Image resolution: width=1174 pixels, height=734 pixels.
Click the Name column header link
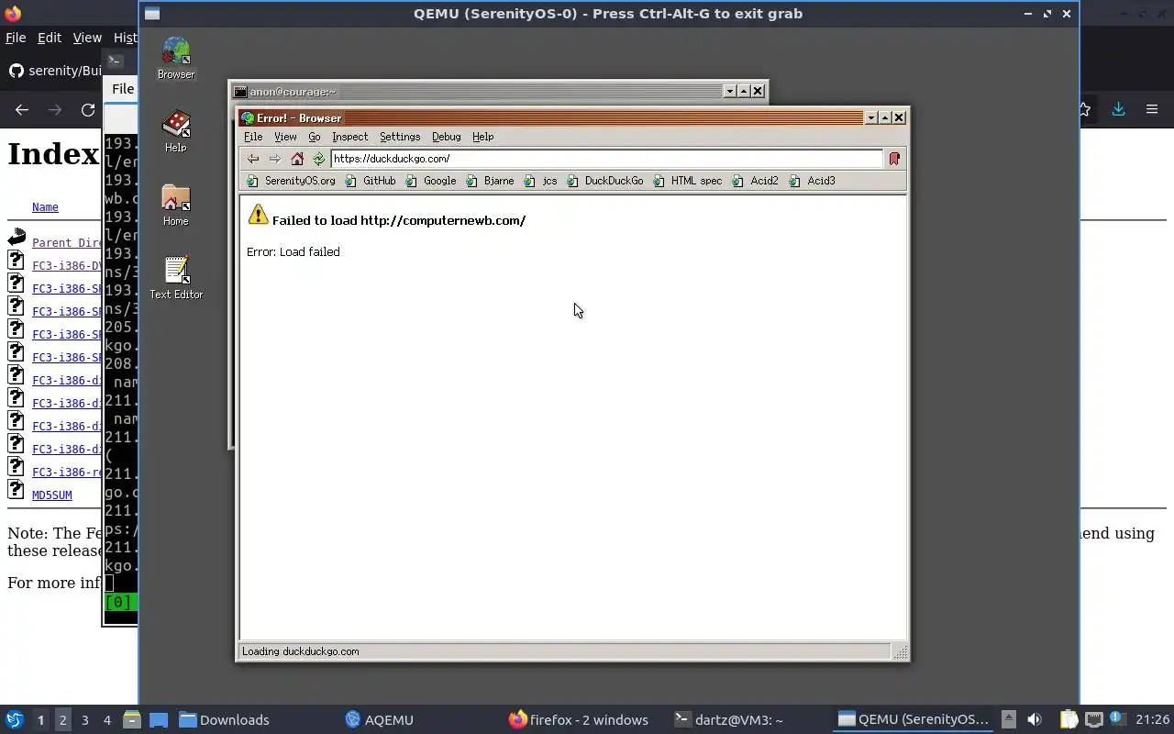[x=45, y=207]
